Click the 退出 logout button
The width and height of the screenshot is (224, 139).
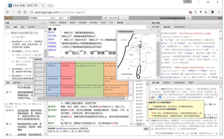coord(189,17)
